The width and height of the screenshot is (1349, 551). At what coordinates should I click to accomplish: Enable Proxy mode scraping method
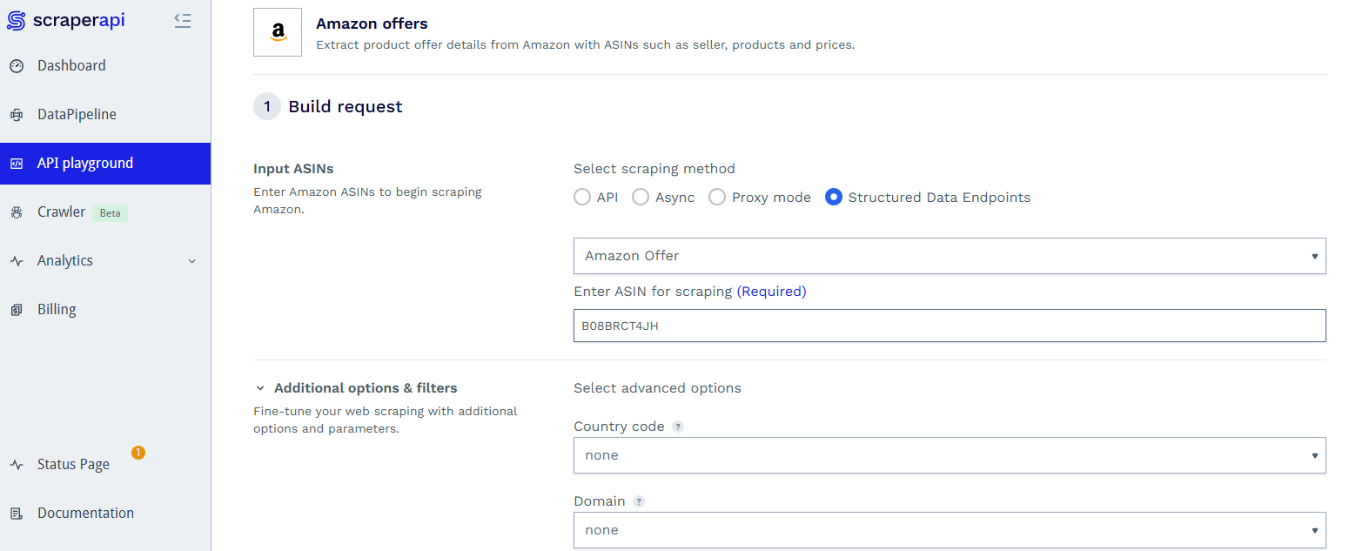click(x=716, y=197)
